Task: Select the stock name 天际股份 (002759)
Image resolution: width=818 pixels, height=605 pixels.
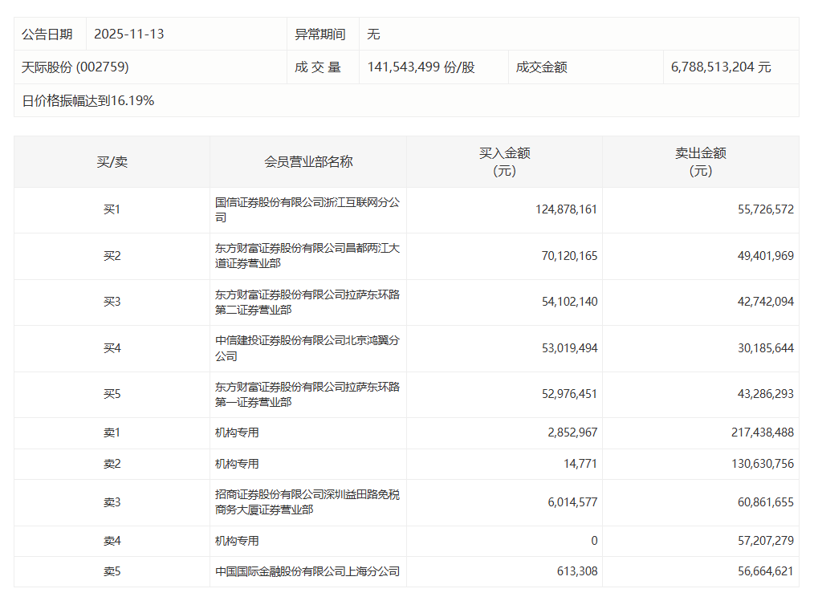Action: click(75, 67)
